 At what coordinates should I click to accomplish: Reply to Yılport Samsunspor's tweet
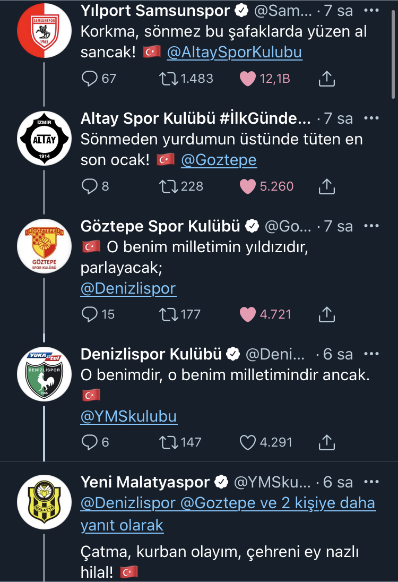pyautogui.click(x=89, y=79)
